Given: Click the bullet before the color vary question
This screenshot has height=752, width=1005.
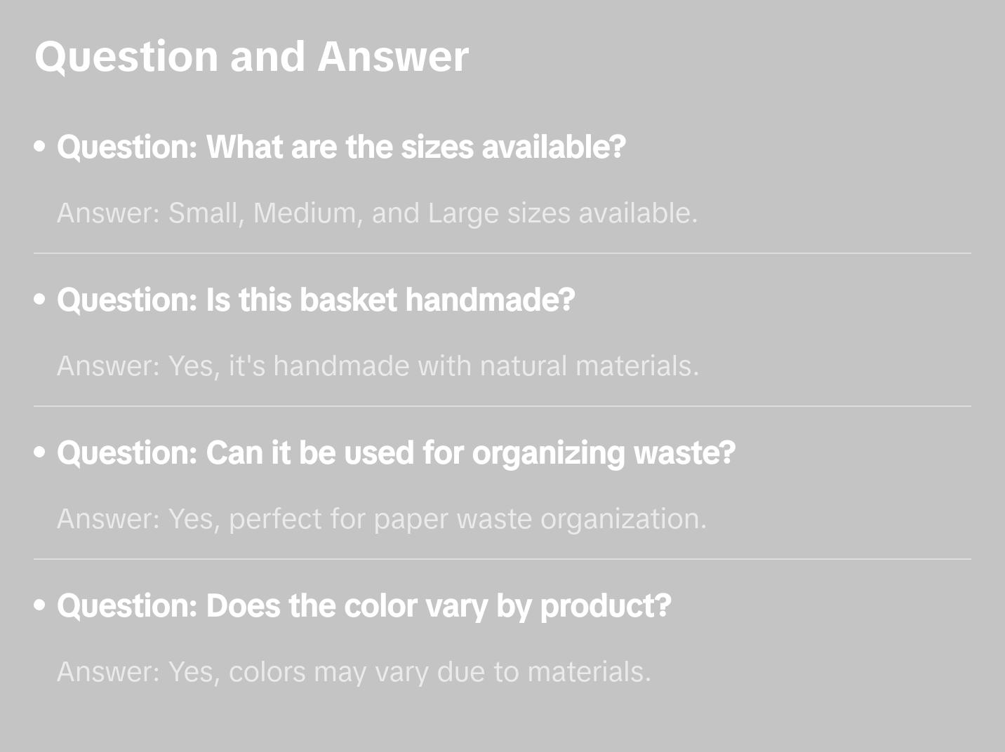Looking at the screenshot, I should pos(40,606).
